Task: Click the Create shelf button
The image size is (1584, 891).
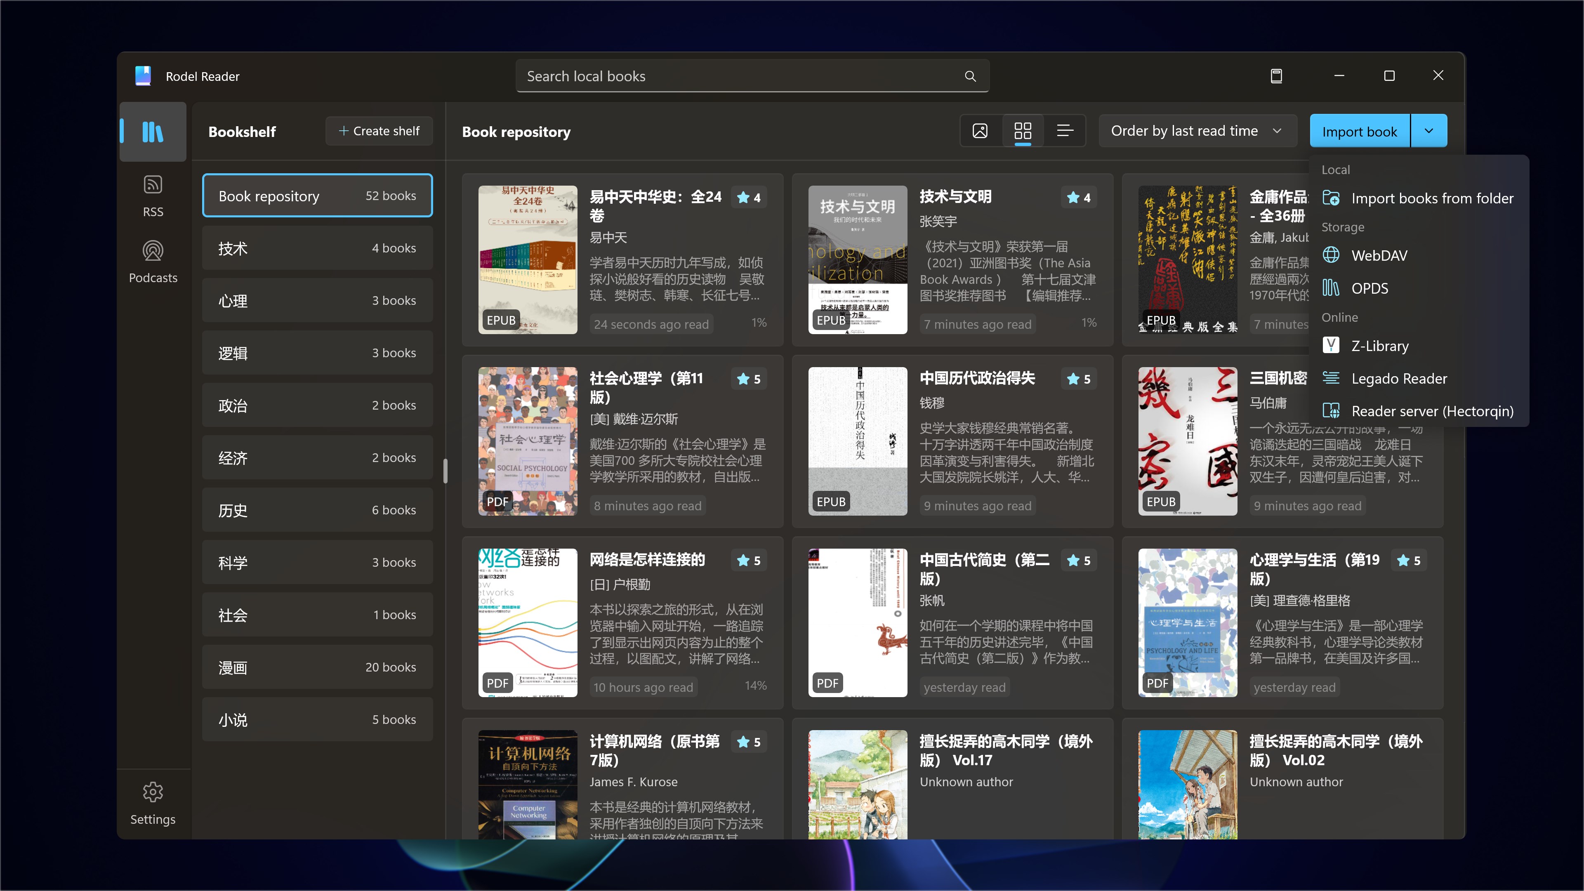Action: pyautogui.click(x=379, y=130)
